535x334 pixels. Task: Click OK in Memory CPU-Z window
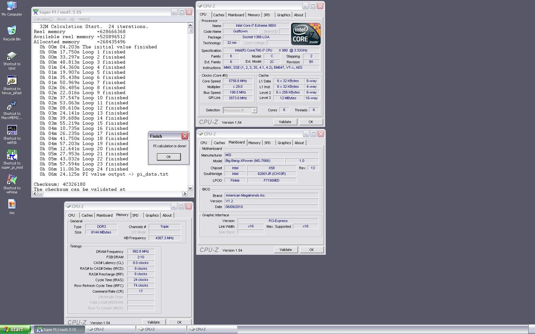[x=180, y=322]
